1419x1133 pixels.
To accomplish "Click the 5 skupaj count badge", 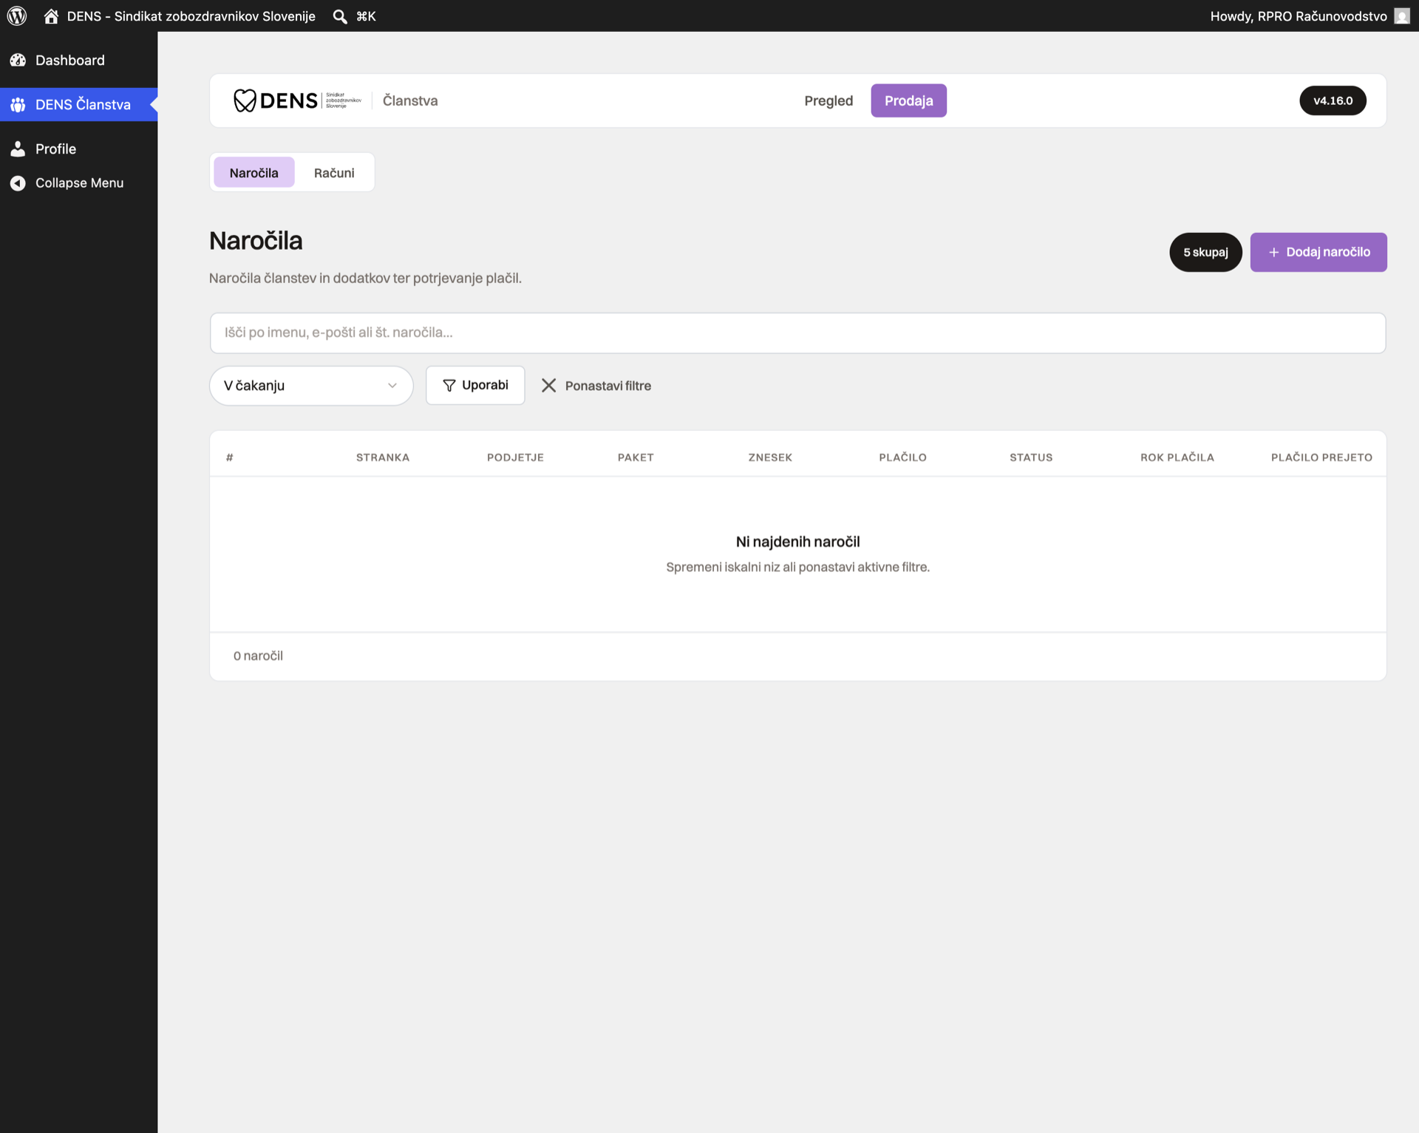I will [1205, 252].
